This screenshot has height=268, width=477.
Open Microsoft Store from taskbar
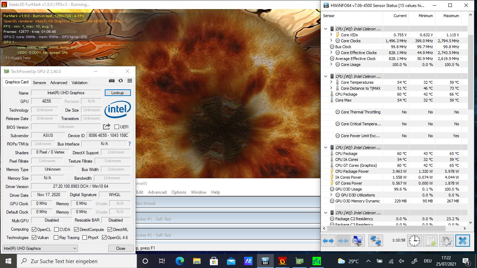[214, 261]
